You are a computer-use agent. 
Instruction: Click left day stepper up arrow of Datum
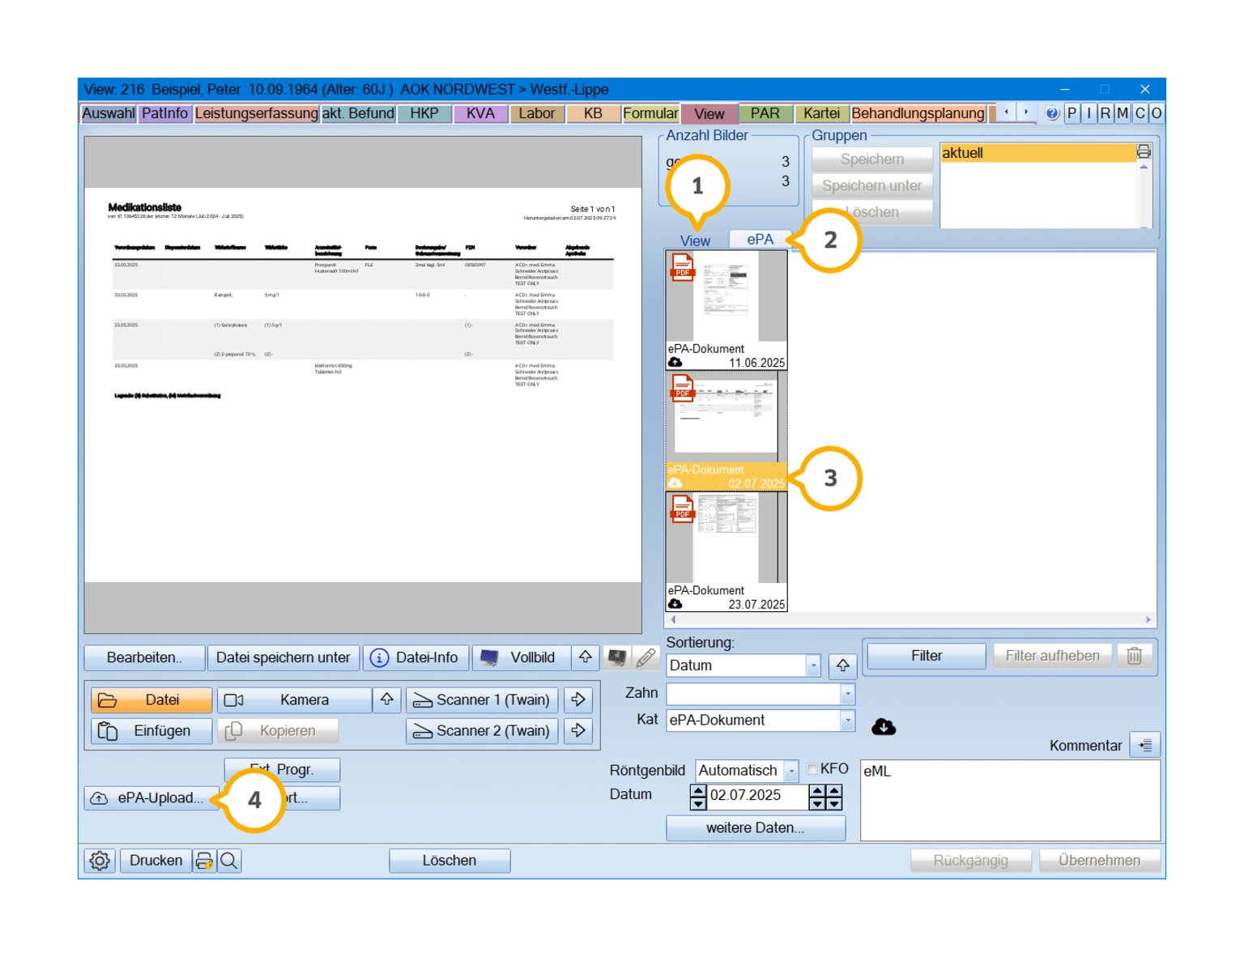pyautogui.click(x=698, y=791)
